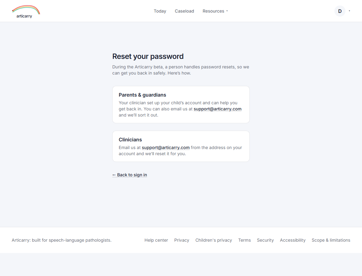Click support email link in Parents & guardians card
The width and height of the screenshot is (362, 276).
tap(218, 109)
